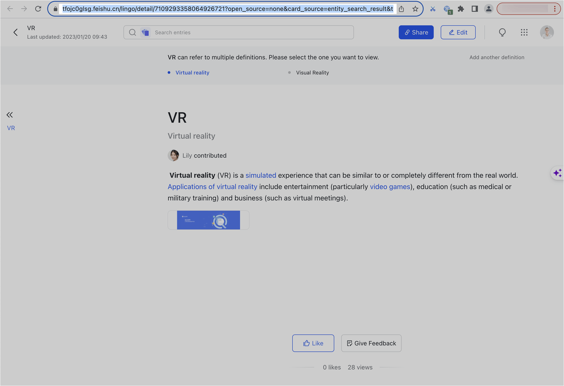This screenshot has width=564, height=386.
Task: Open the Give Feedback form
Action: [371, 343]
